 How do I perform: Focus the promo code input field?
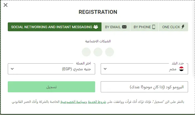(x=144, y=87)
